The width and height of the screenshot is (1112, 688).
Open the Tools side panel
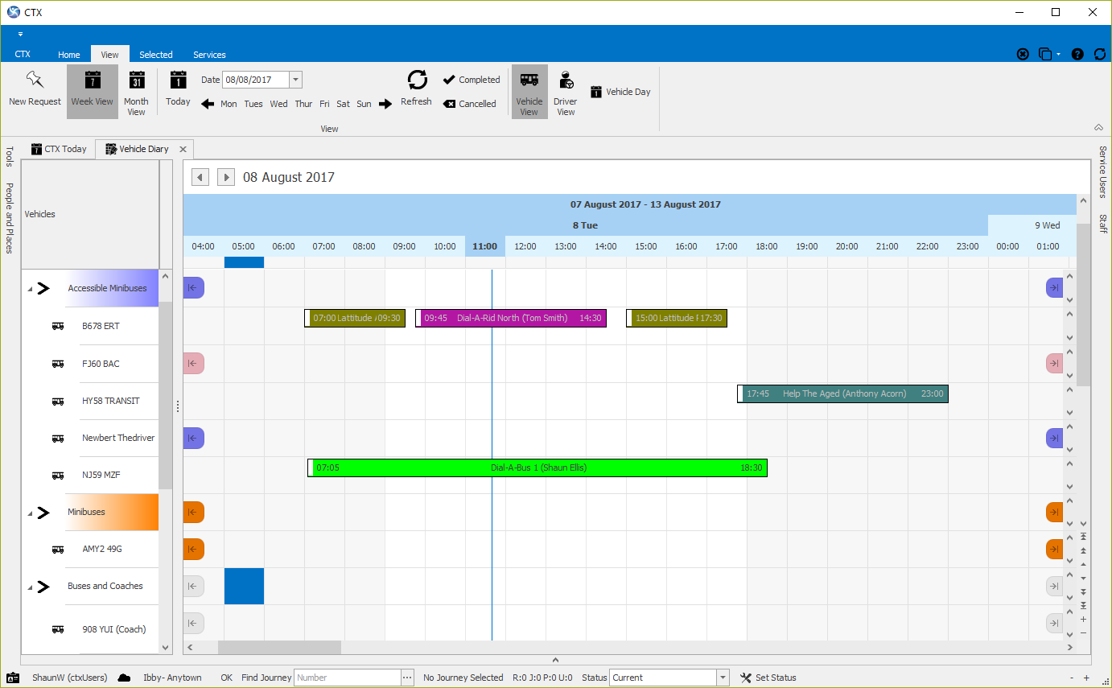point(10,156)
